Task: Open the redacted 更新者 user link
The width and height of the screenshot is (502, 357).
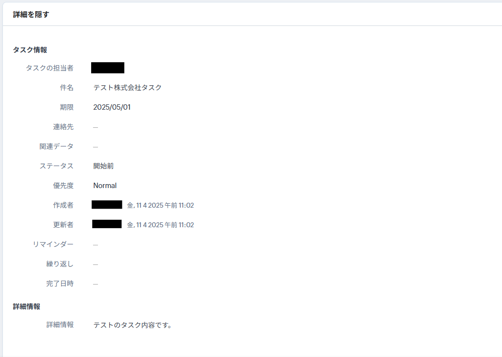Action: 107,224
